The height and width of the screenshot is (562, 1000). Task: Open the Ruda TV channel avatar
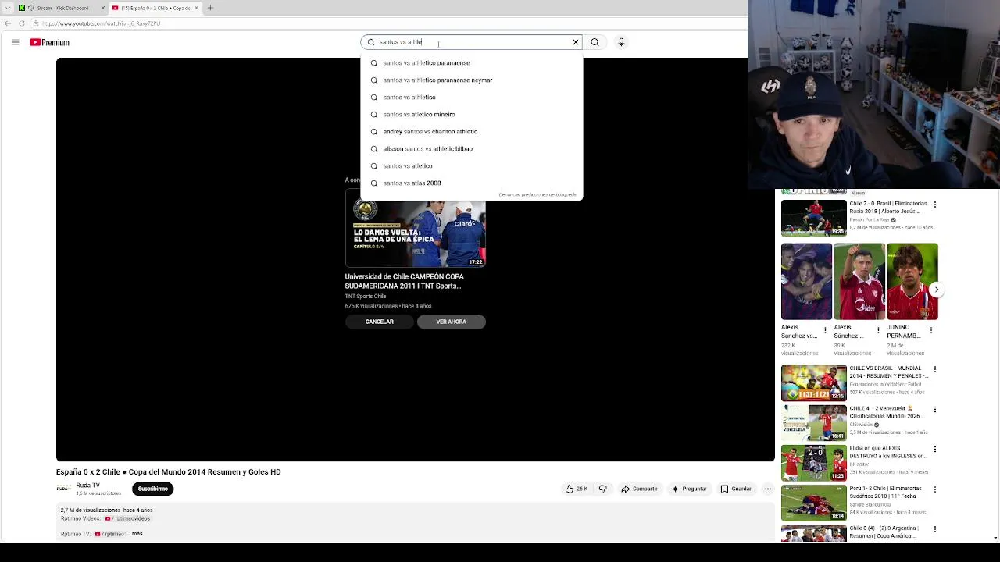pos(63,489)
